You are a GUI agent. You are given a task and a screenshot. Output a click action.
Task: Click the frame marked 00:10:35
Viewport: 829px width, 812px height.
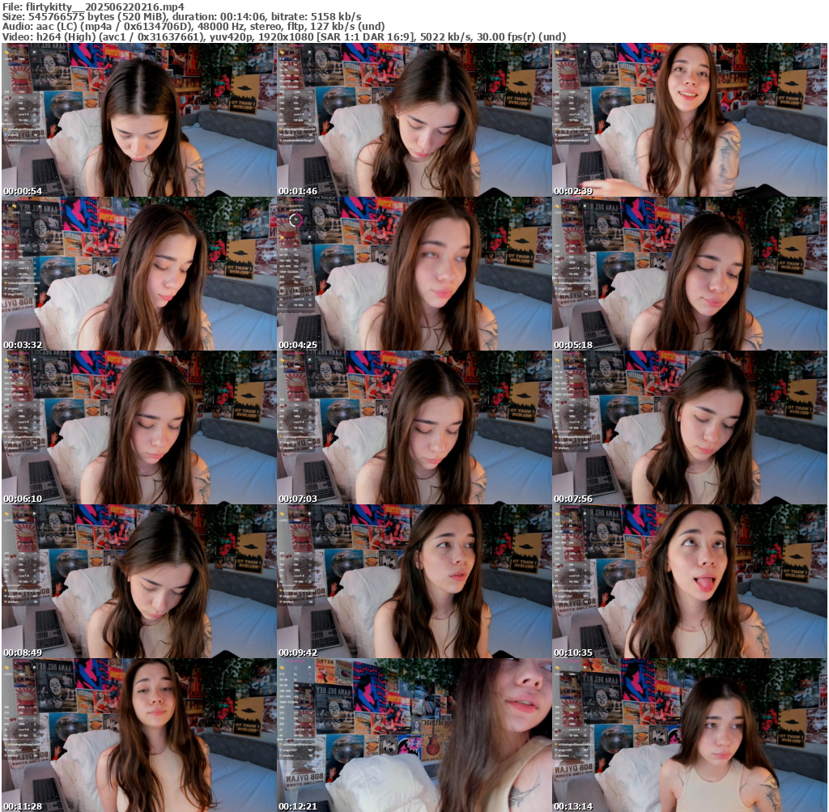tap(690, 581)
